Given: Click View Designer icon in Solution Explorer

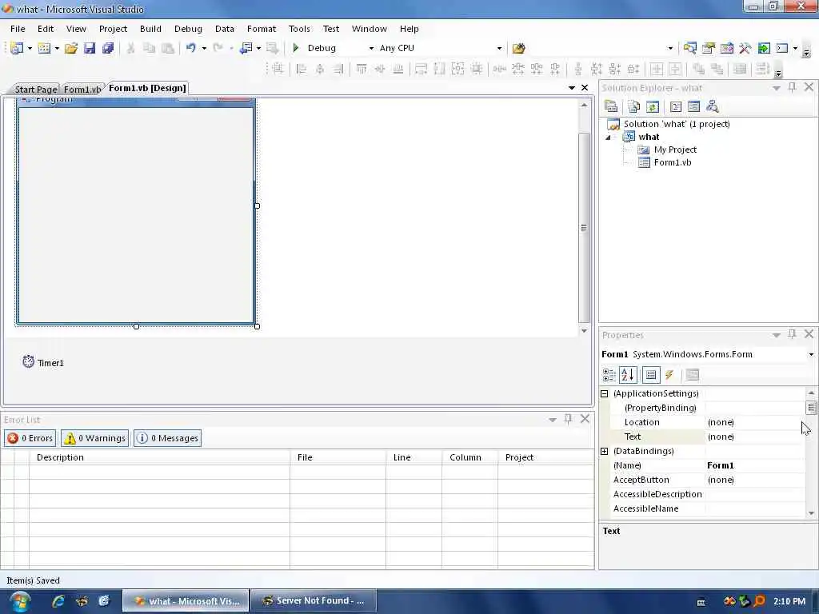Looking at the screenshot, I should click(x=693, y=106).
